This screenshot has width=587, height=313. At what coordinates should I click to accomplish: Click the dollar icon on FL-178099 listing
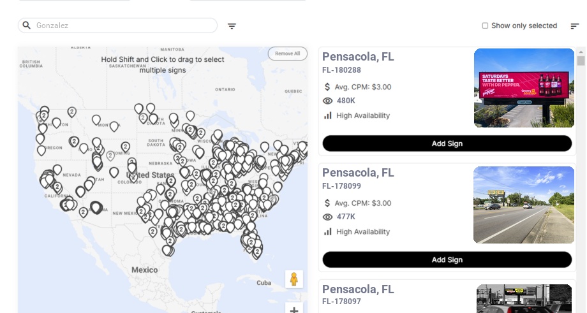[328, 203]
